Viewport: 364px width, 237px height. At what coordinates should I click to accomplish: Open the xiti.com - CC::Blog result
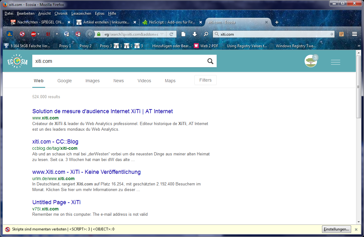[x=55, y=142]
